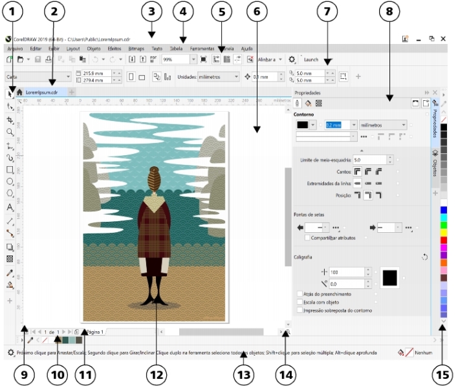Open the zoom level dropdown

pyautogui.click(x=193, y=59)
